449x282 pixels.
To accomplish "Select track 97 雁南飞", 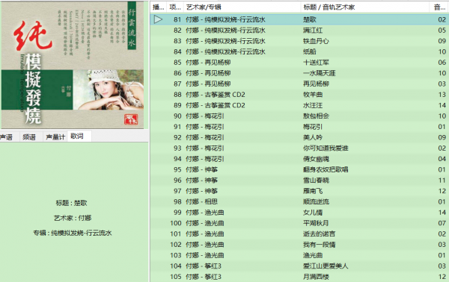I will point(299,191).
